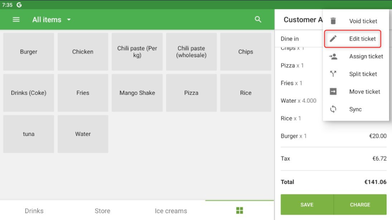Click the pencil icon for Edit ticket
392x220 pixels.
333,39
